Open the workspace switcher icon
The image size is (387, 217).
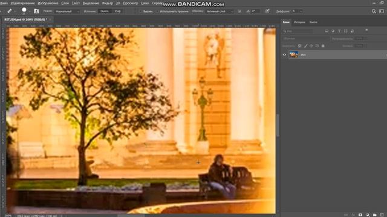[x=382, y=11]
